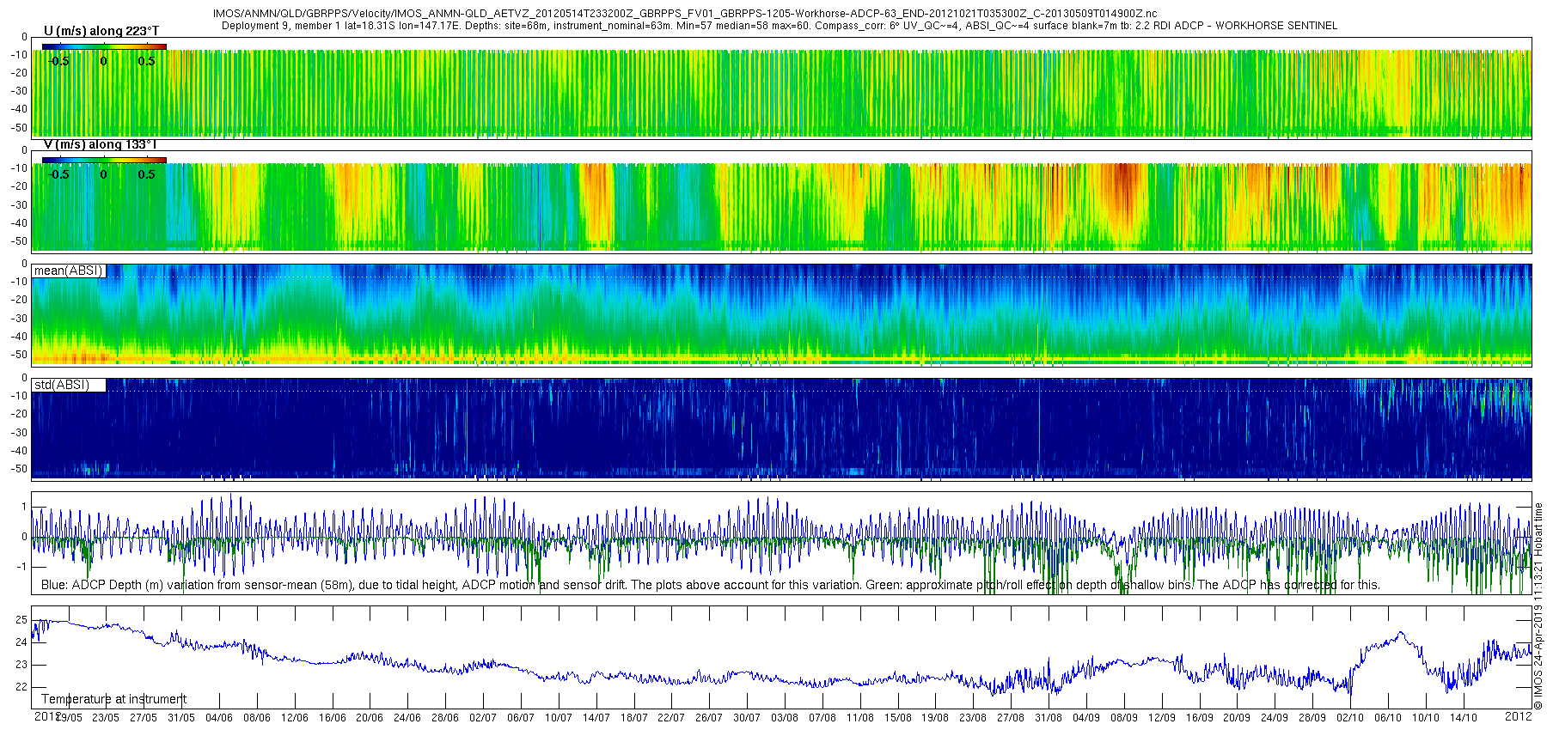Click the date label '31/05'

181,718
